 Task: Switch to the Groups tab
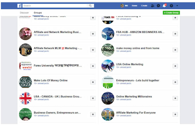(38, 13)
